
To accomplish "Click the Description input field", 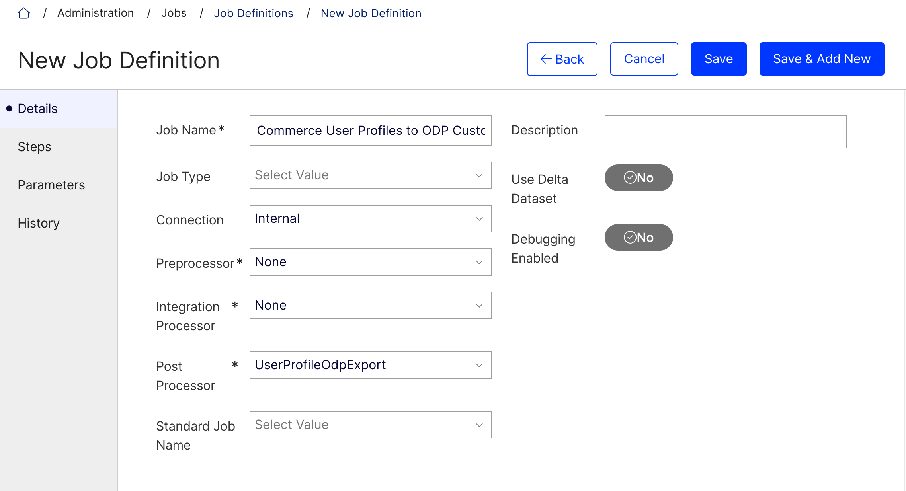I will [x=725, y=131].
